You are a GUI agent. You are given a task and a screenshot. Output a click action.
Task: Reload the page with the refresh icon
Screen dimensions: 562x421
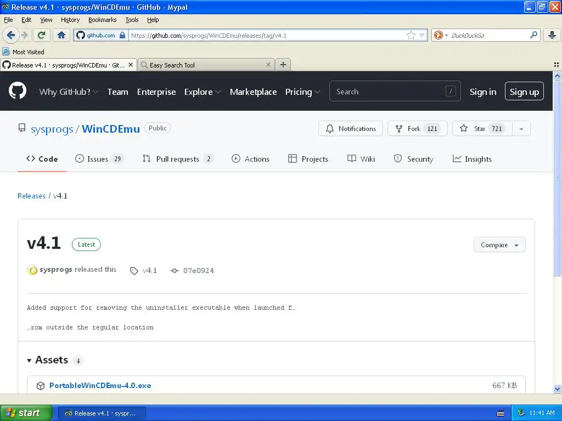coord(42,35)
